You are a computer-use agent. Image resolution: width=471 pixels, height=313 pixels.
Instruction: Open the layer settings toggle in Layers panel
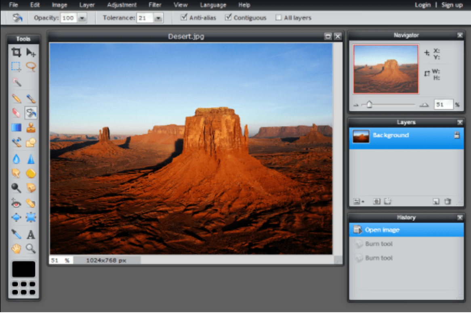click(358, 201)
